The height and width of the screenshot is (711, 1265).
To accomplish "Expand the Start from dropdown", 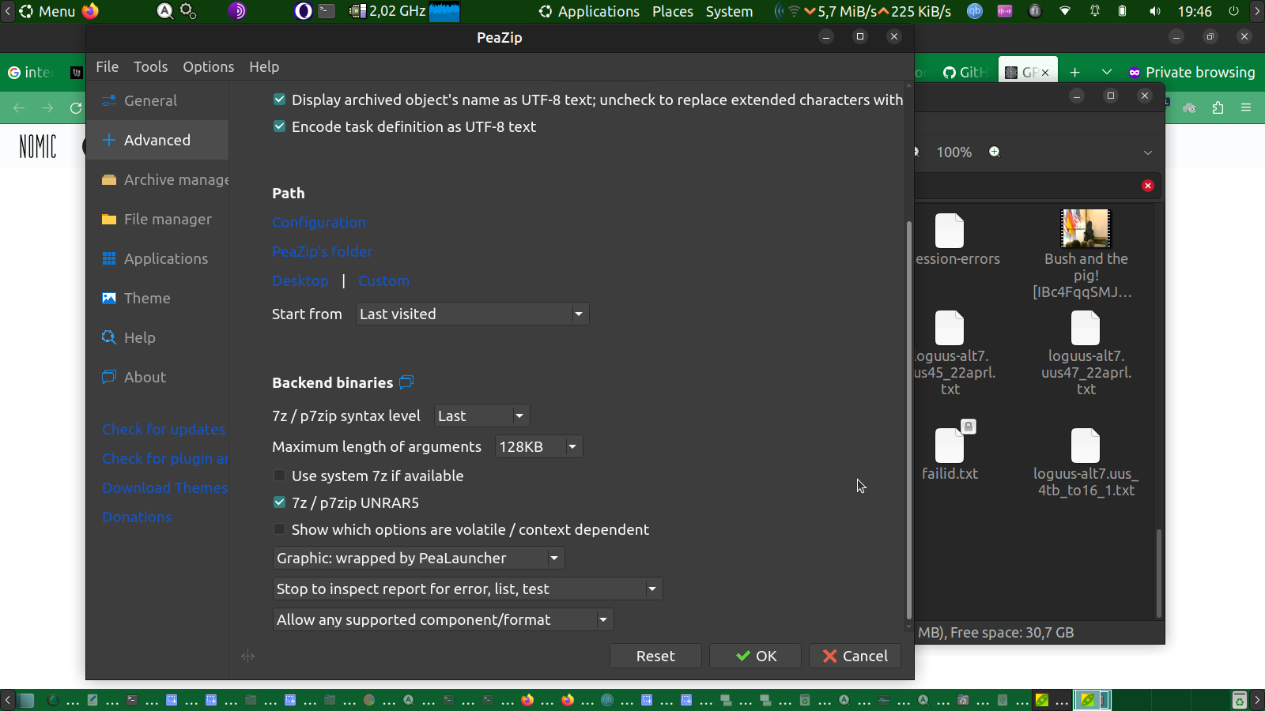I will pyautogui.click(x=472, y=314).
